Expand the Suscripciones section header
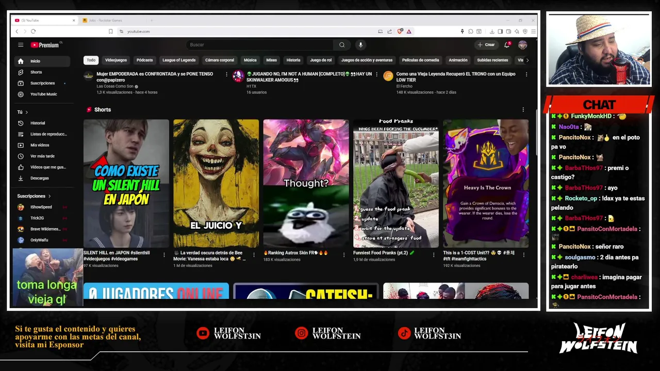This screenshot has width=660, height=371. point(34,196)
